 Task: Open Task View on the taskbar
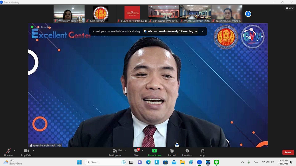click(131, 162)
